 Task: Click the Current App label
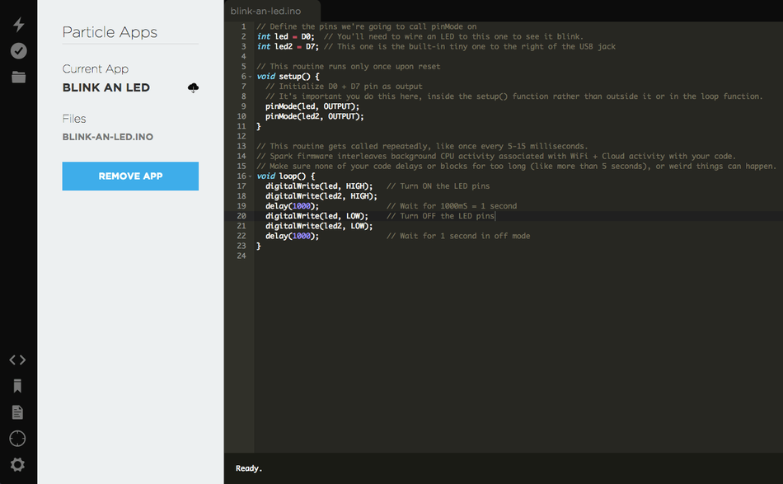tap(96, 69)
